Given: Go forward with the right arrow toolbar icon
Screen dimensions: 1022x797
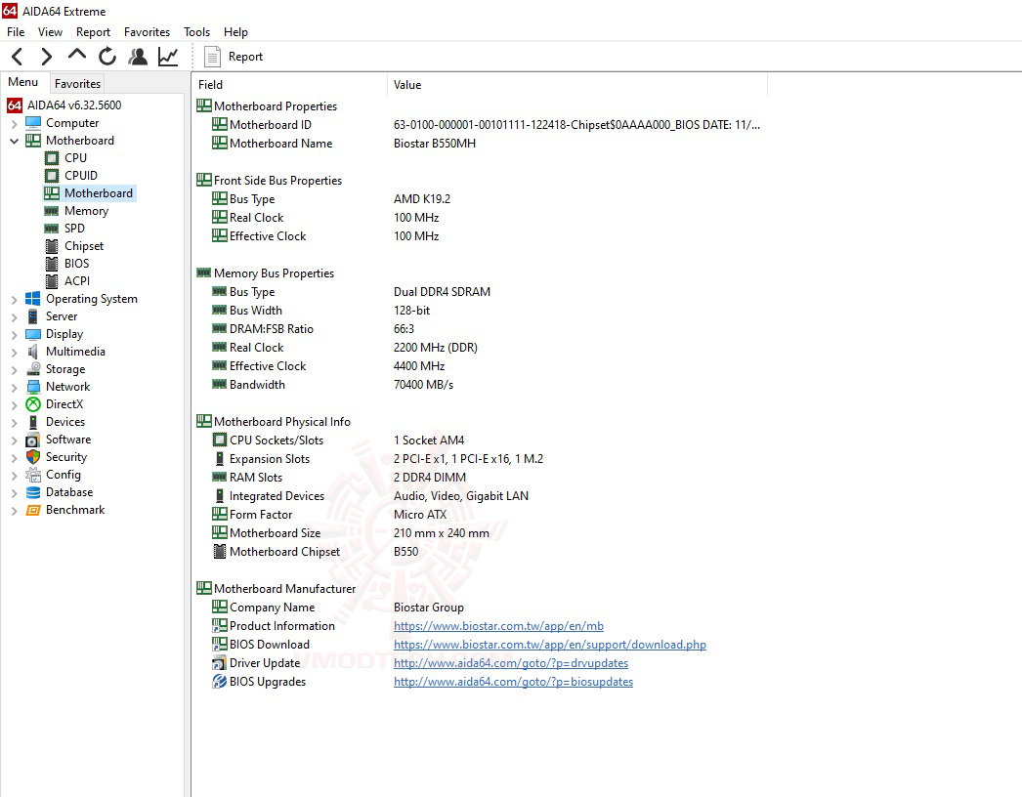Looking at the screenshot, I should pos(46,57).
